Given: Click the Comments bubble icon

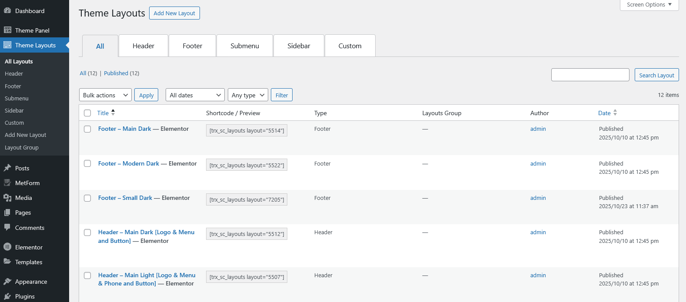Looking at the screenshot, I should pos(7,227).
